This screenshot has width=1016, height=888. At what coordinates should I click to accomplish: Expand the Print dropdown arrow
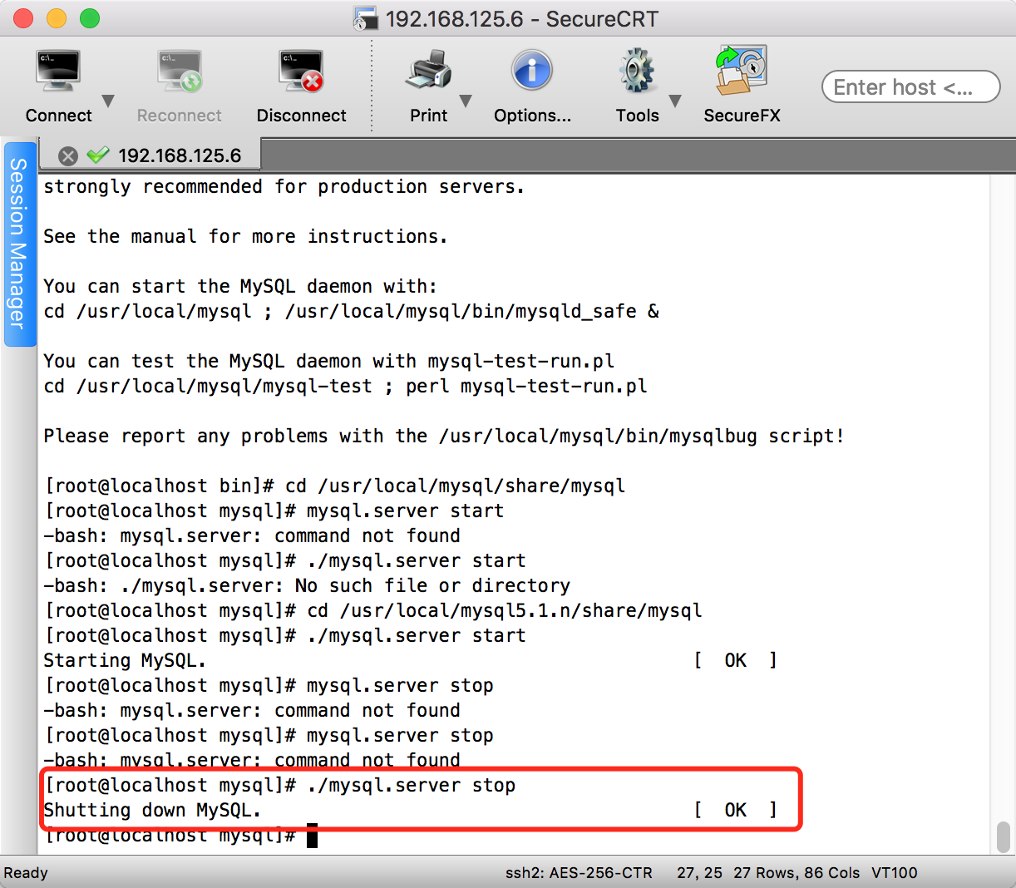click(466, 101)
